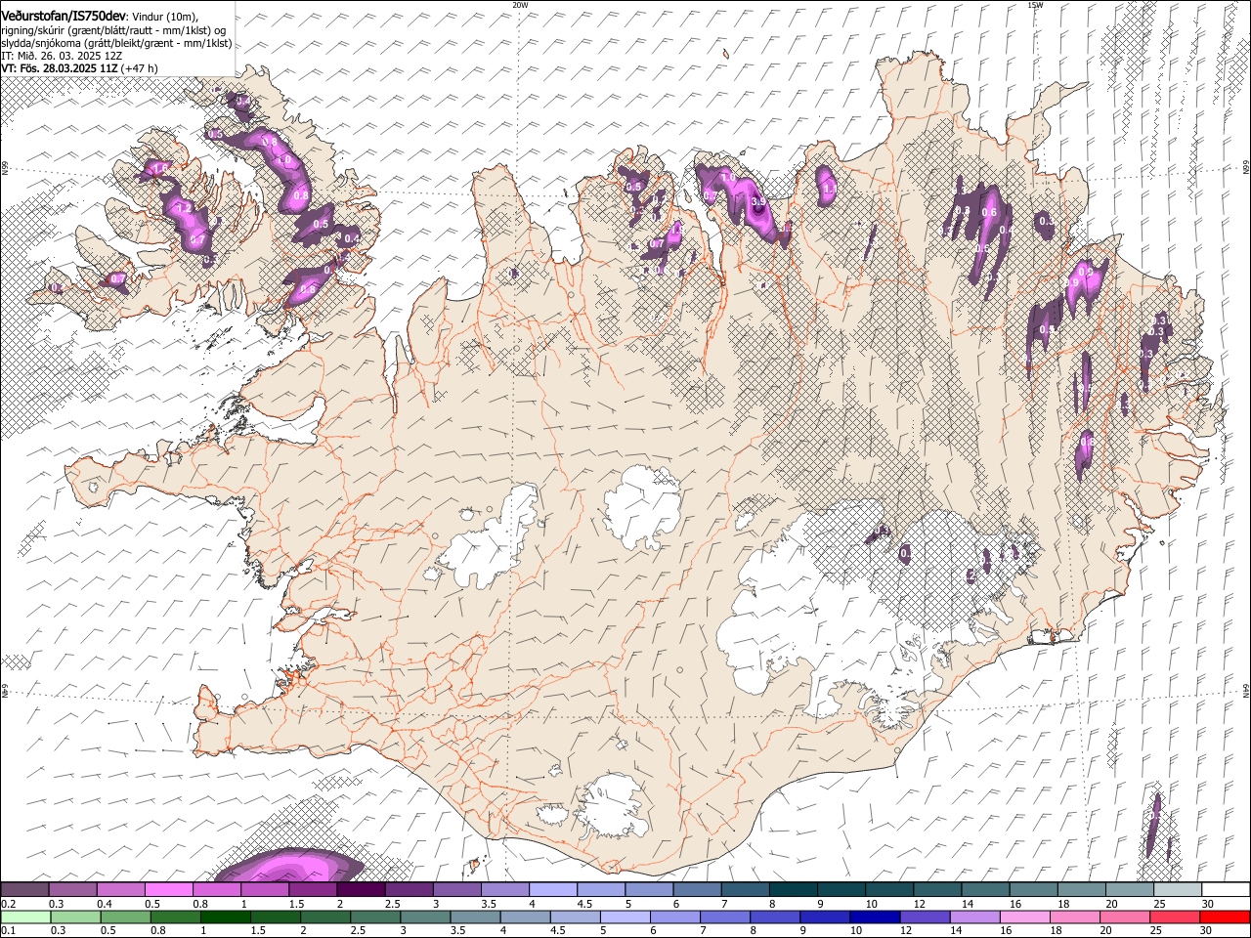Viewport: 1251px width, 938px height.
Task: Pick lower legend swatch between 16 and 18
Action: [x=1025, y=917]
